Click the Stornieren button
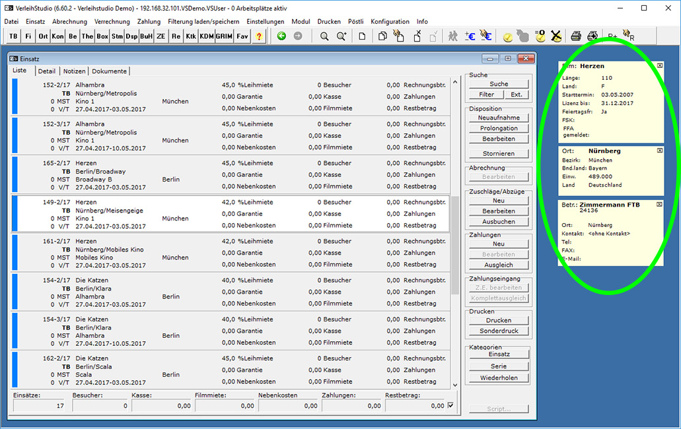Screen dimensions: 681x429 click(x=499, y=154)
